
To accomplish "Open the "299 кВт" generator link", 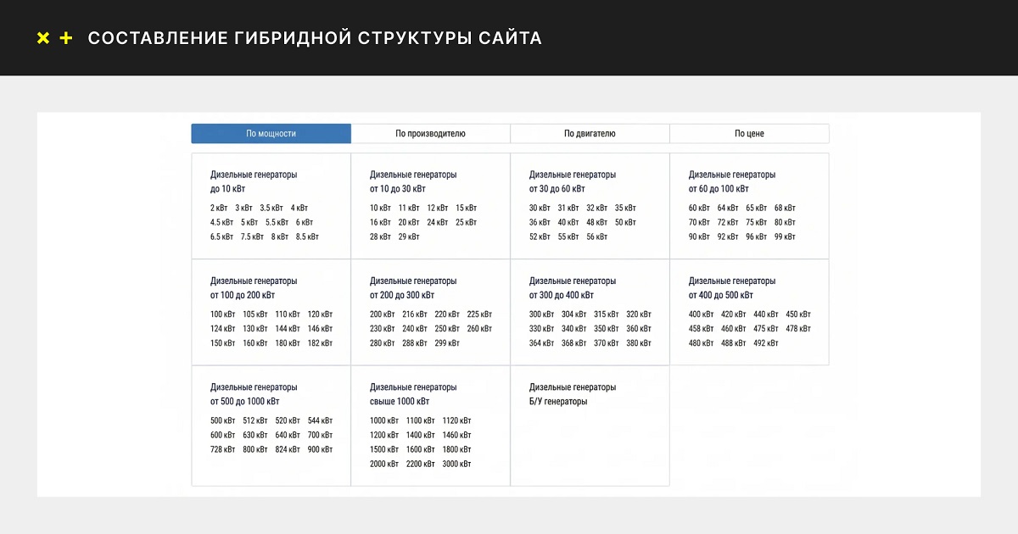I will [447, 343].
